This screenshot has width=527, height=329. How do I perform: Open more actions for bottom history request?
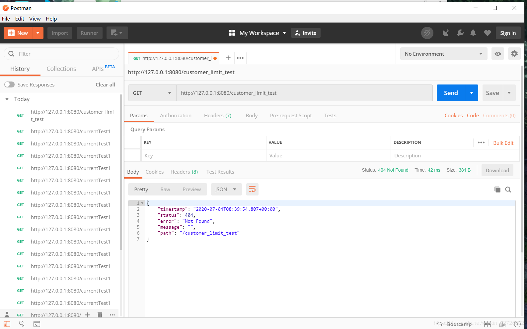point(113,315)
